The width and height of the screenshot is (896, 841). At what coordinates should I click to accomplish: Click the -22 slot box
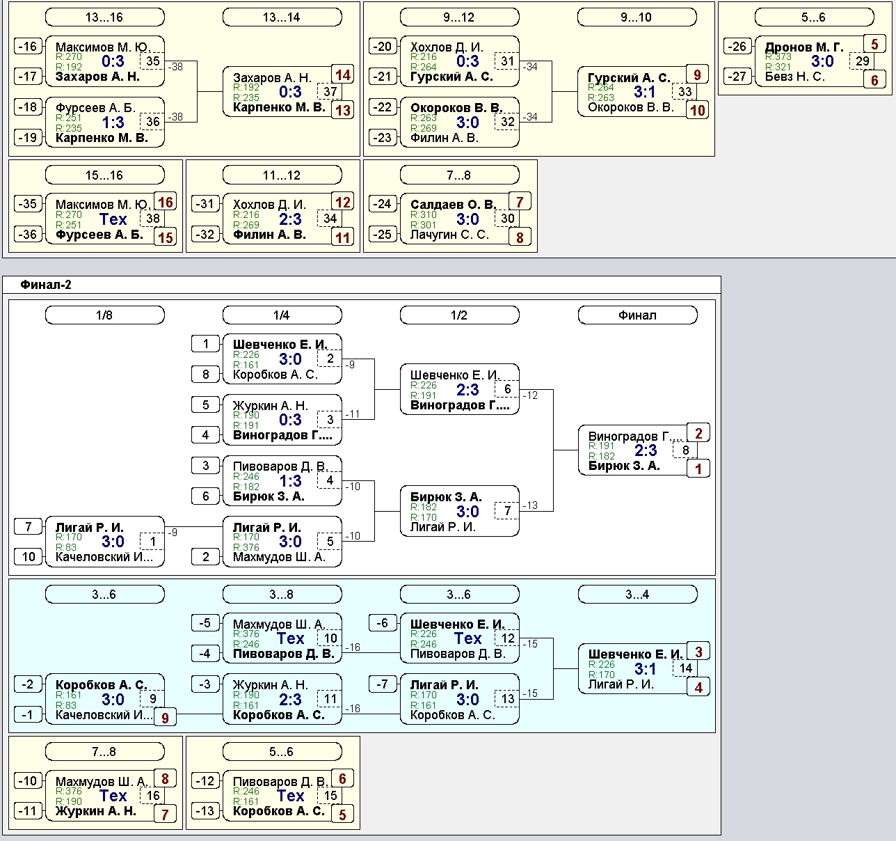(x=383, y=107)
